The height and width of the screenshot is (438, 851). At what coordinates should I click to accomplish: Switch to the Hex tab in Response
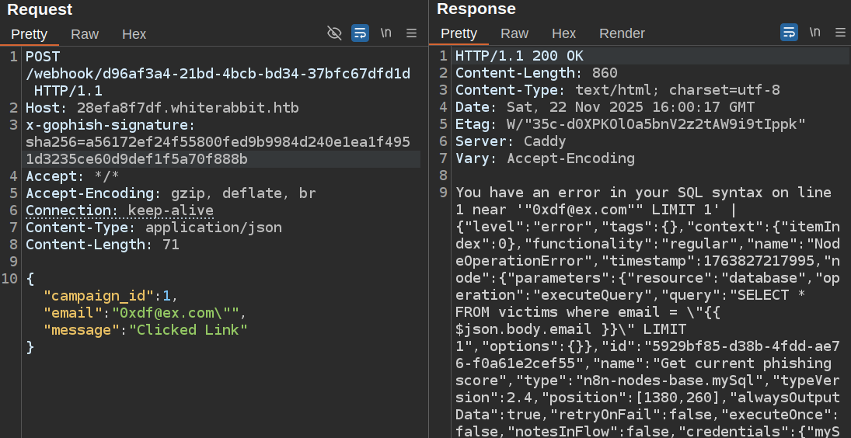[563, 33]
